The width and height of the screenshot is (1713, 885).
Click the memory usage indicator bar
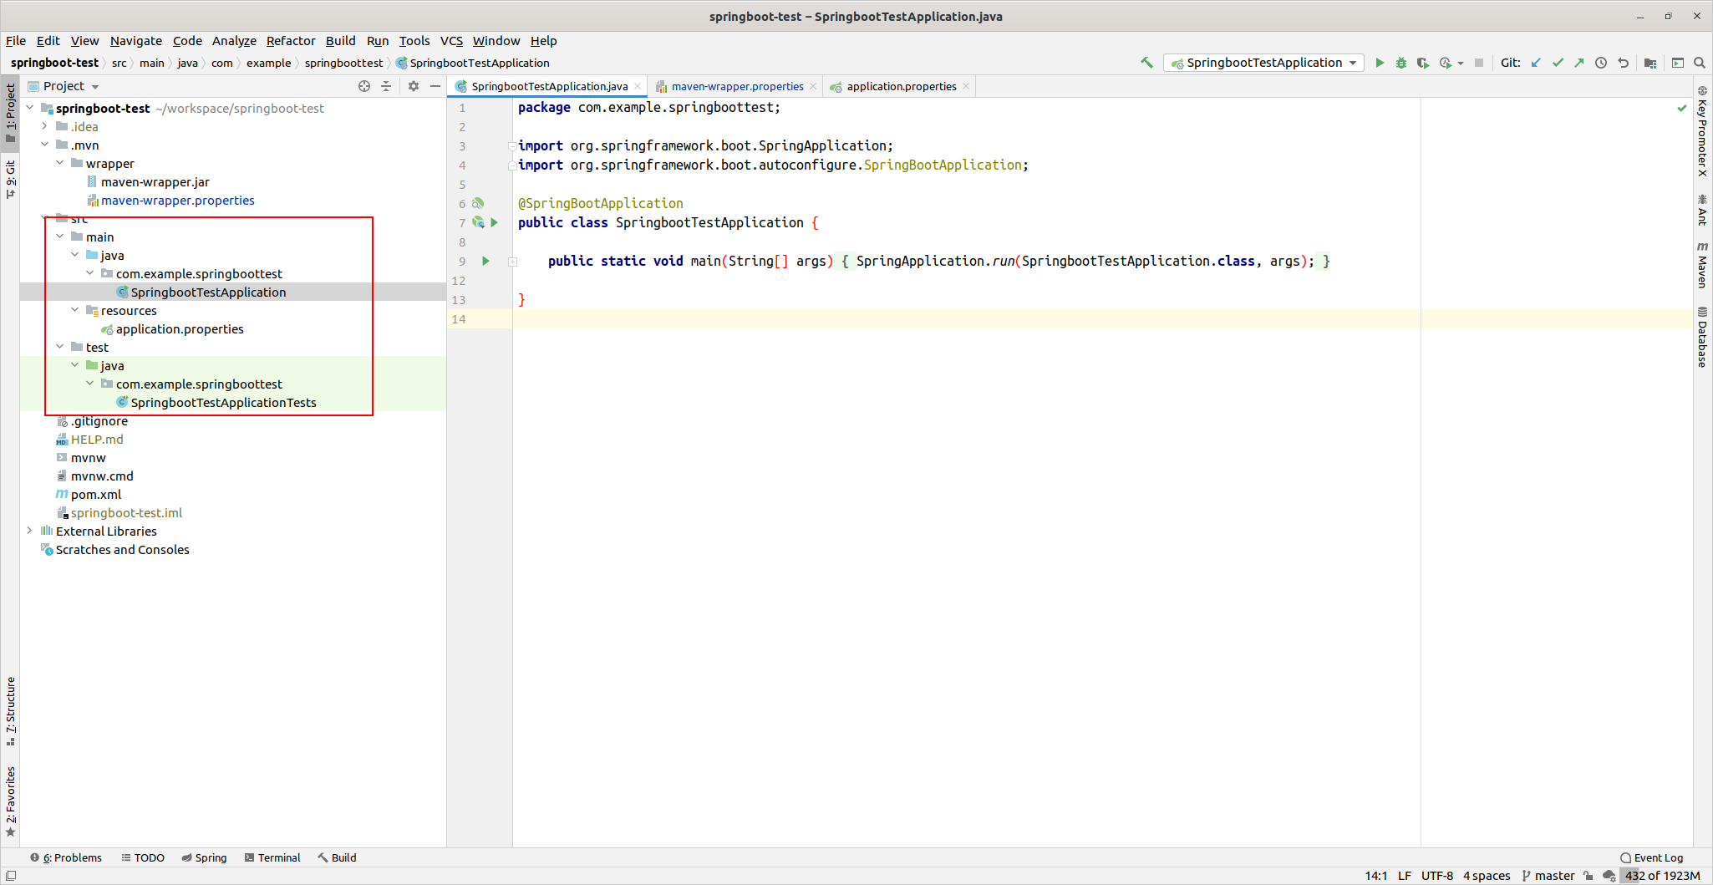pyautogui.click(x=1662, y=876)
